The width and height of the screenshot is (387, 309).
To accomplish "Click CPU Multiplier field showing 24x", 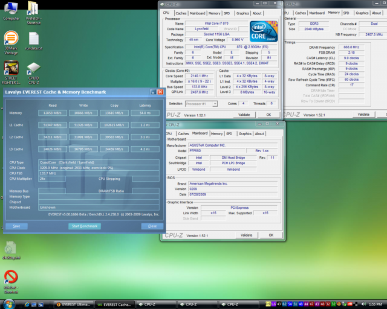I will [x=52, y=179].
